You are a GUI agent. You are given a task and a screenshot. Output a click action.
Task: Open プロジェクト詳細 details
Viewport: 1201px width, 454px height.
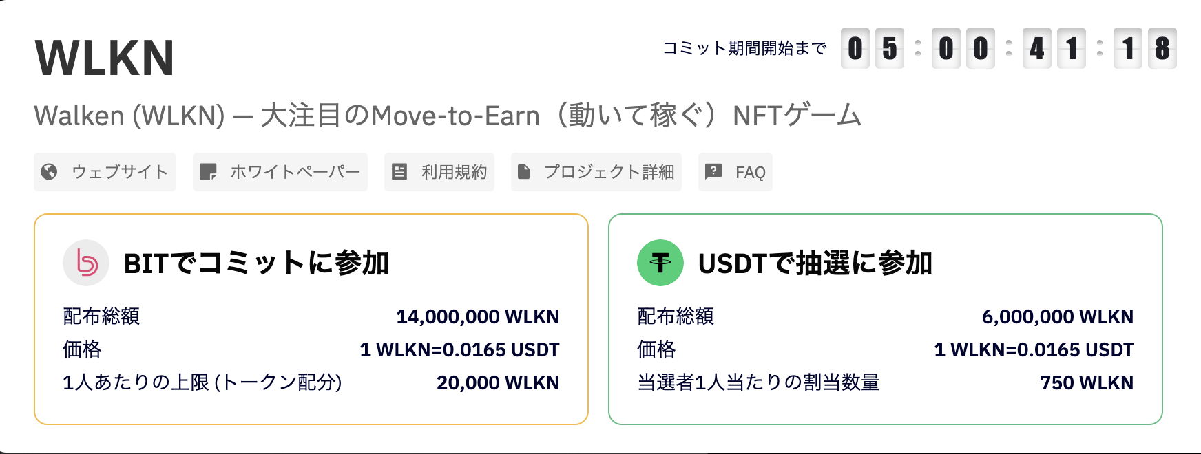596,172
